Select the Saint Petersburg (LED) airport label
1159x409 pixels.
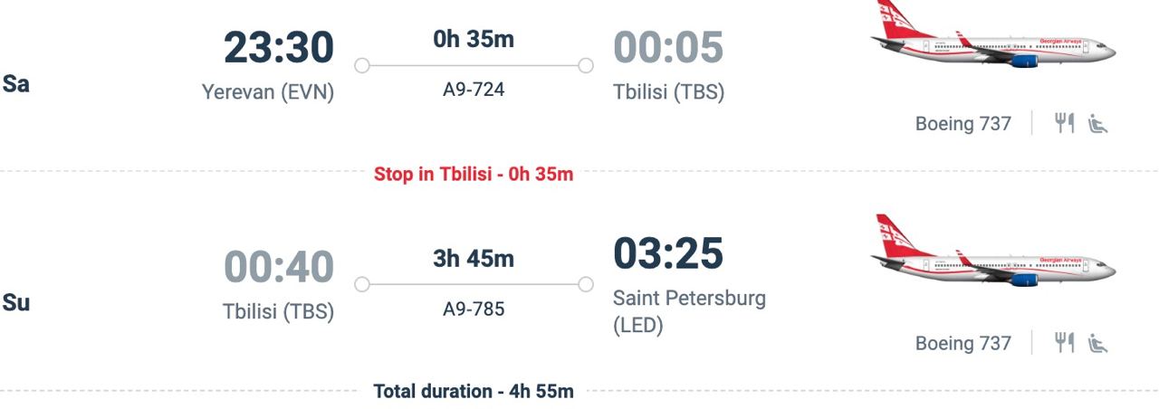(x=689, y=311)
